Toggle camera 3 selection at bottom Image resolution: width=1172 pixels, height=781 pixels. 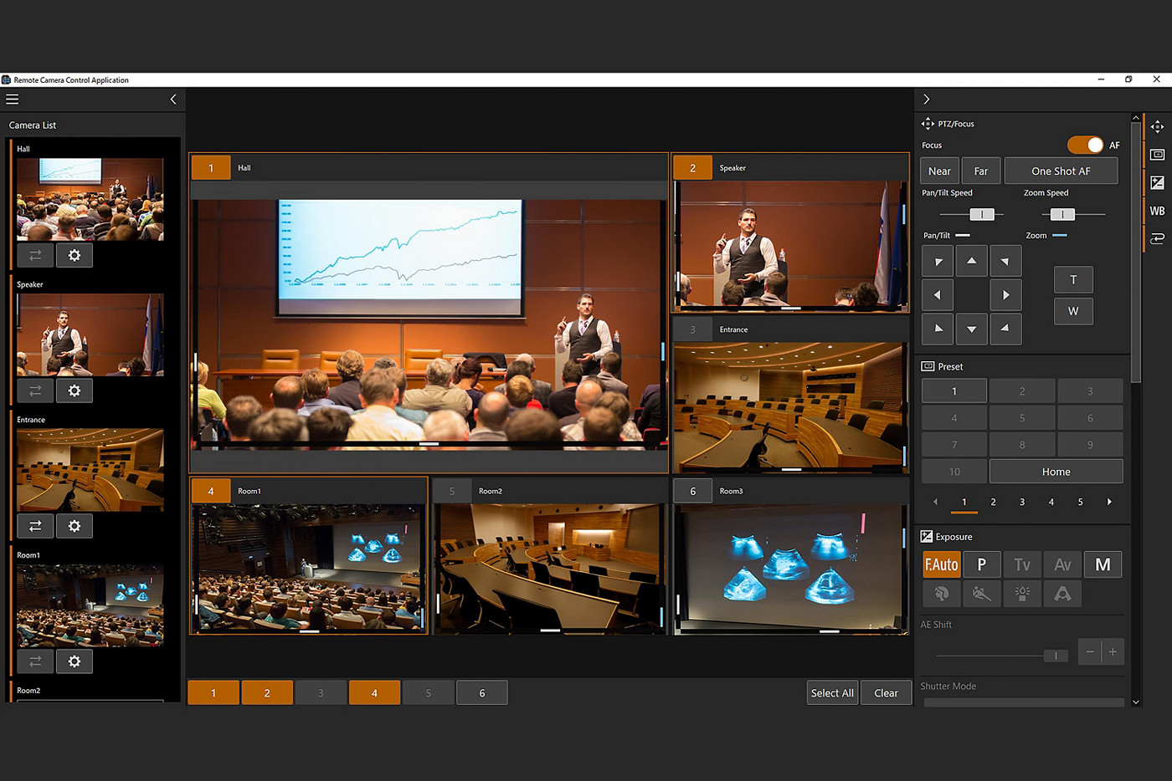tap(321, 693)
